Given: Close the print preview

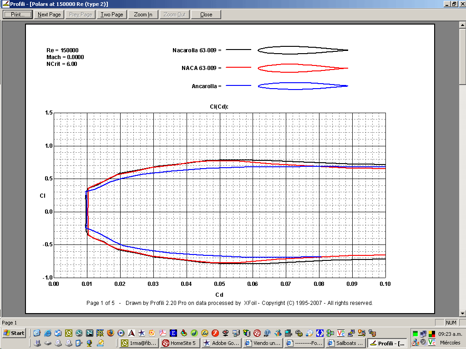Looking at the screenshot, I should point(206,15).
